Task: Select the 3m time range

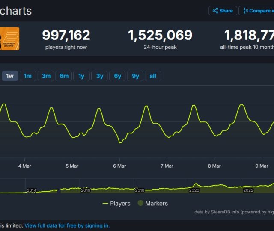Action: tap(46, 76)
